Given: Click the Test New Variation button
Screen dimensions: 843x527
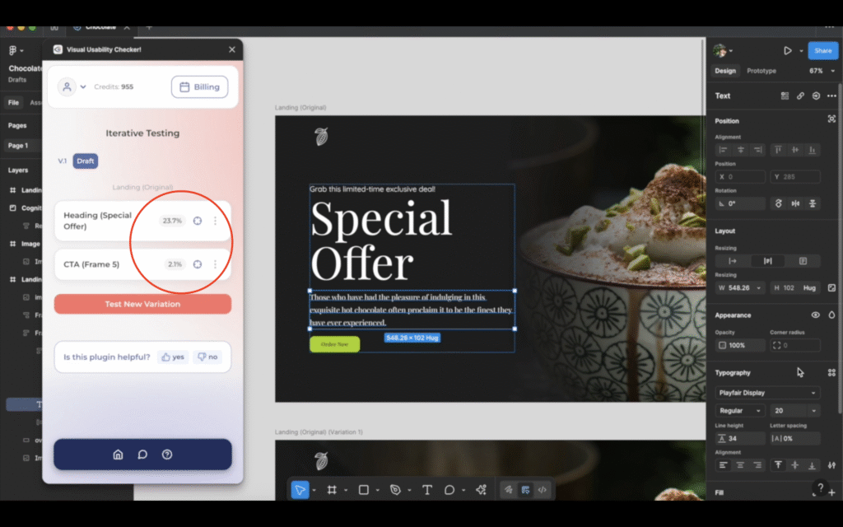Looking at the screenshot, I should tap(142, 304).
